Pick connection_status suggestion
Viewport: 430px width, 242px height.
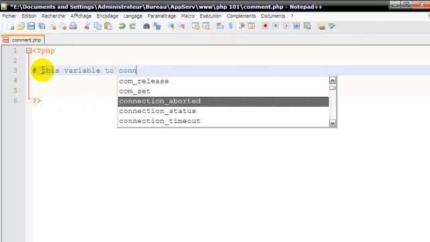pyautogui.click(x=223, y=111)
